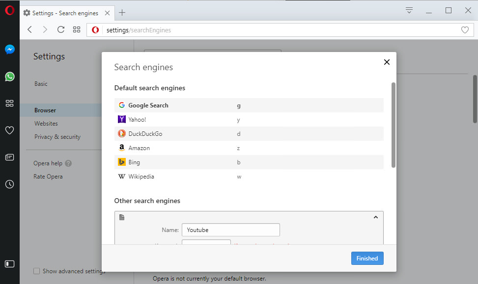
Task: Click the Other search engines heading
Action: [x=147, y=201]
